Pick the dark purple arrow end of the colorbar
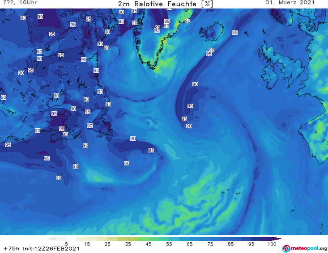The height and width of the screenshot is (253, 328). 277,239
